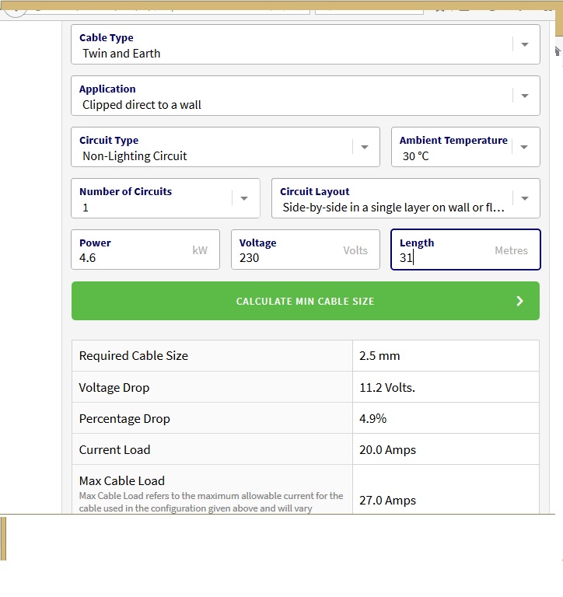Open the Circuit Layout dropdown

(525, 198)
